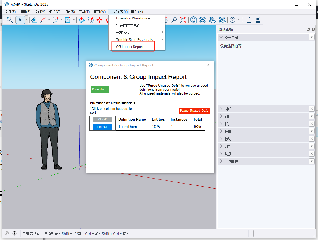This screenshot has width=318, height=240.
Task: Open the 视图(V) menu
Action: 40,12
